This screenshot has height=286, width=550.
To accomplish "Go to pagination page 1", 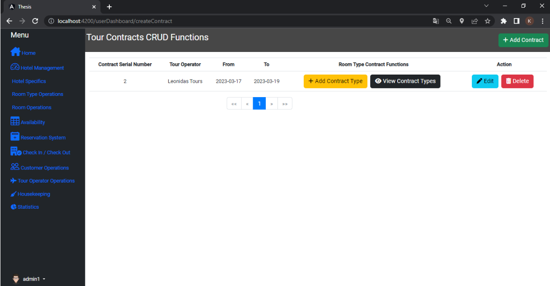I will pyautogui.click(x=259, y=103).
